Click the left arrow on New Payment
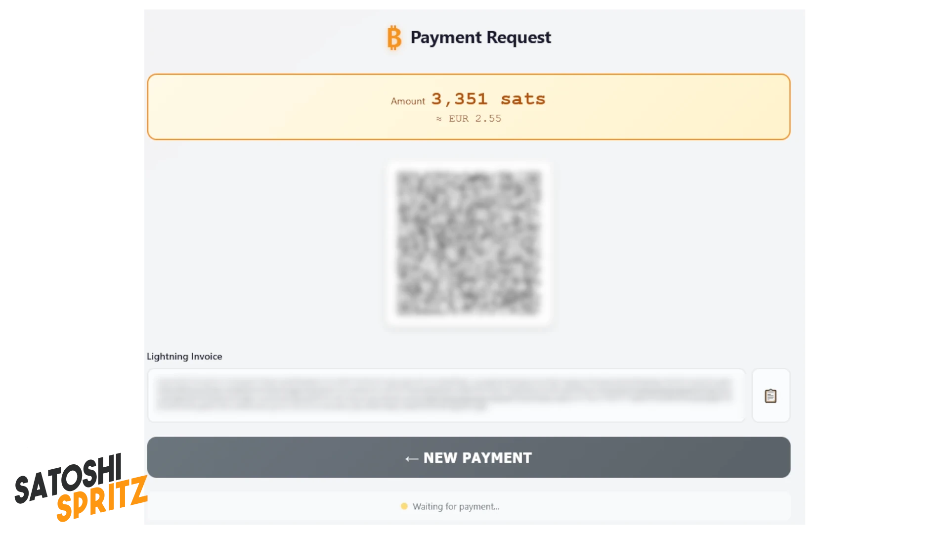The width and height of the screenshot is (949, 534). [x=411, y=459]
